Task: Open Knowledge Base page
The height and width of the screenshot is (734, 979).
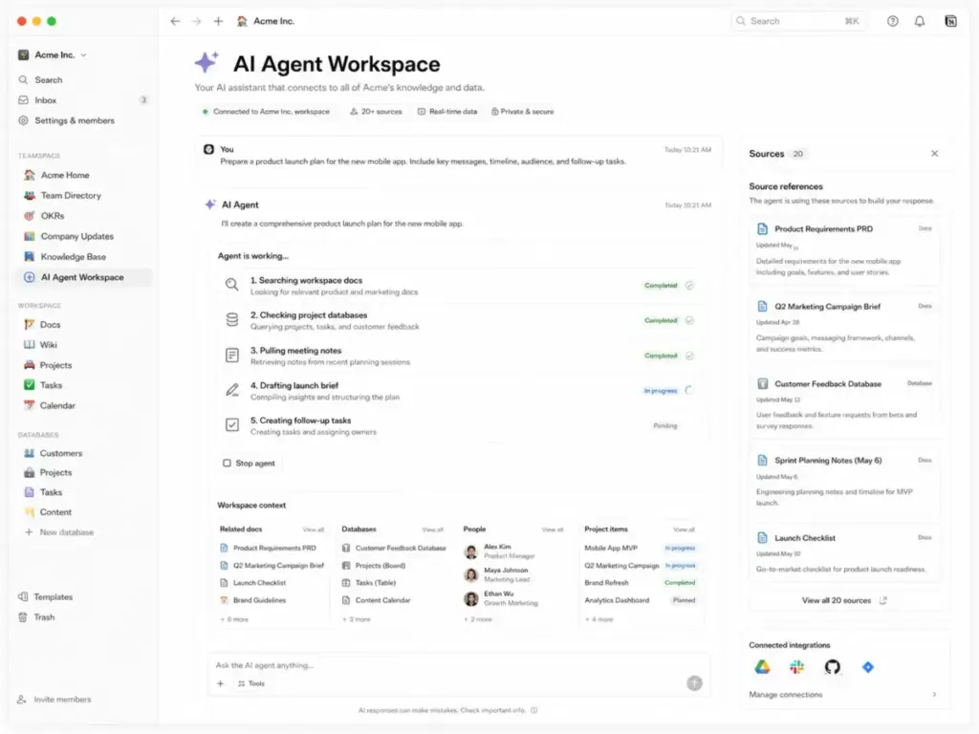Action: coord(66,256)
